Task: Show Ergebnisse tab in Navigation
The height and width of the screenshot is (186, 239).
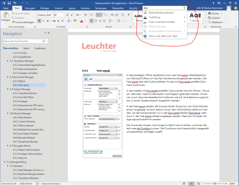Action: click(40, 48)
